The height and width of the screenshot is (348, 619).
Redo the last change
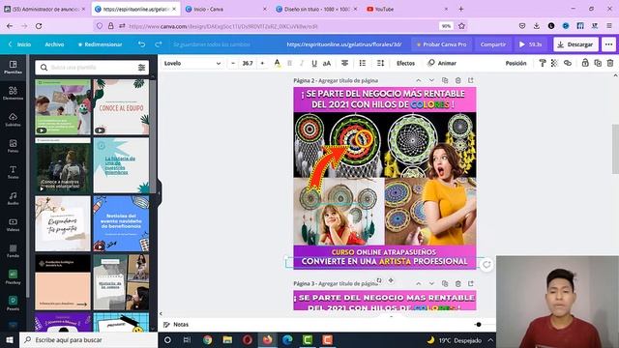(159, 44)
